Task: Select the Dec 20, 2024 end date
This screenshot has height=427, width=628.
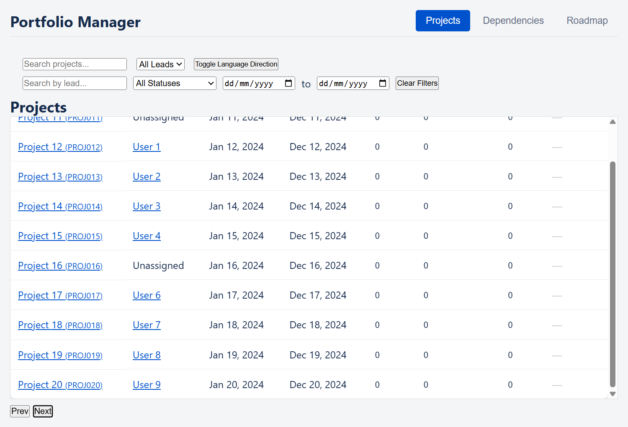Action: coord(318,385)
